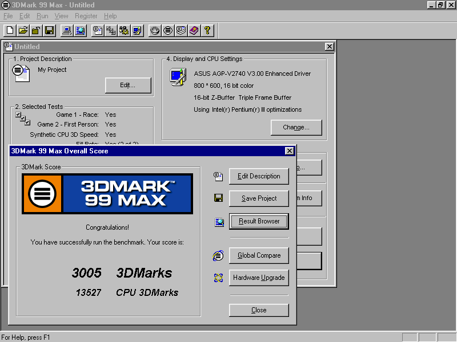
Task: Click Change... in Display and CPU Settings
Action: coord(296,127)
